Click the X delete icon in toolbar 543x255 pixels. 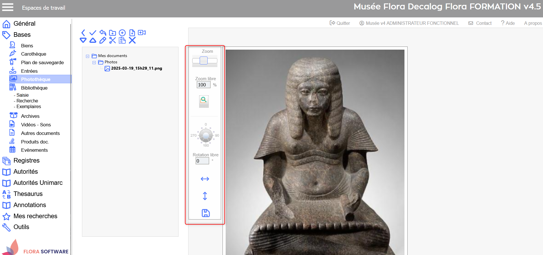click(x=132, y=41)
